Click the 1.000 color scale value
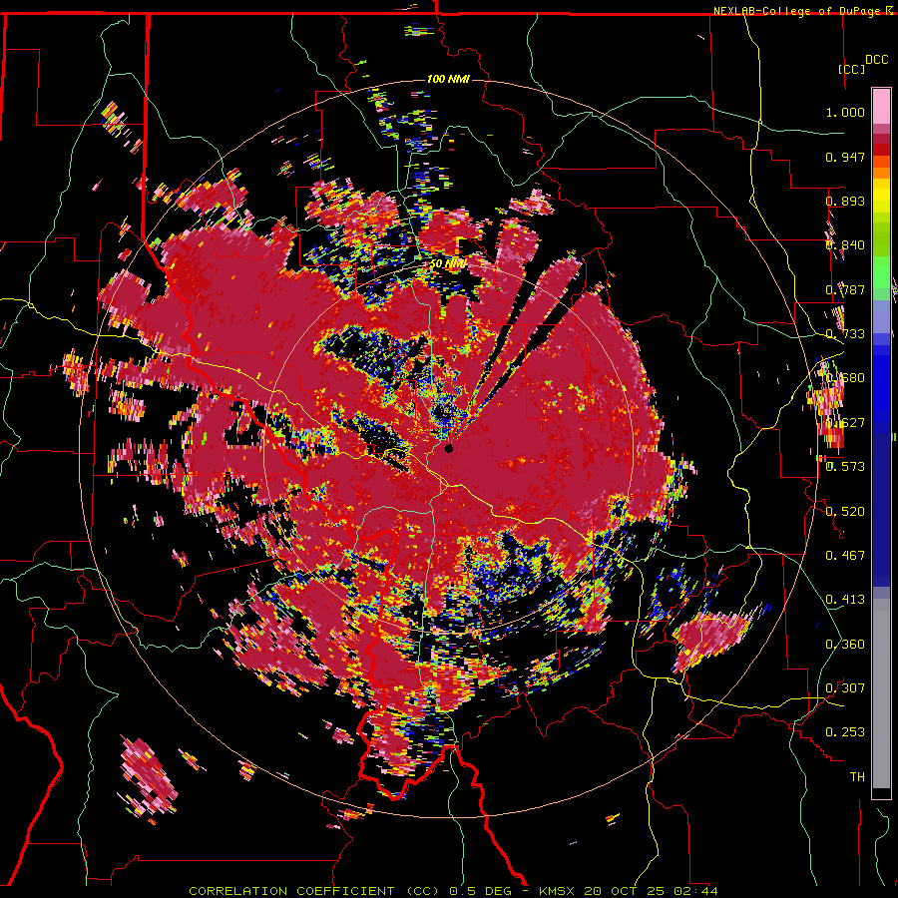This screenshot has height=898, width=898. 845,112
